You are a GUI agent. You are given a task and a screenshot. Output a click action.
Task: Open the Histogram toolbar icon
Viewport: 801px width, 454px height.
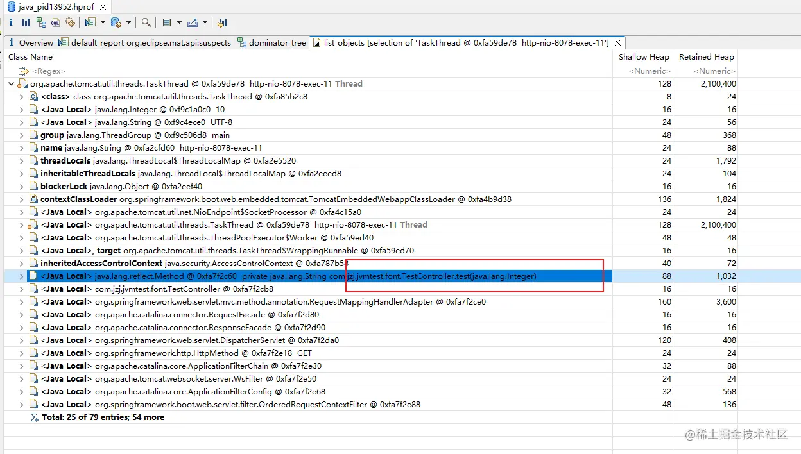click(26, 22)
